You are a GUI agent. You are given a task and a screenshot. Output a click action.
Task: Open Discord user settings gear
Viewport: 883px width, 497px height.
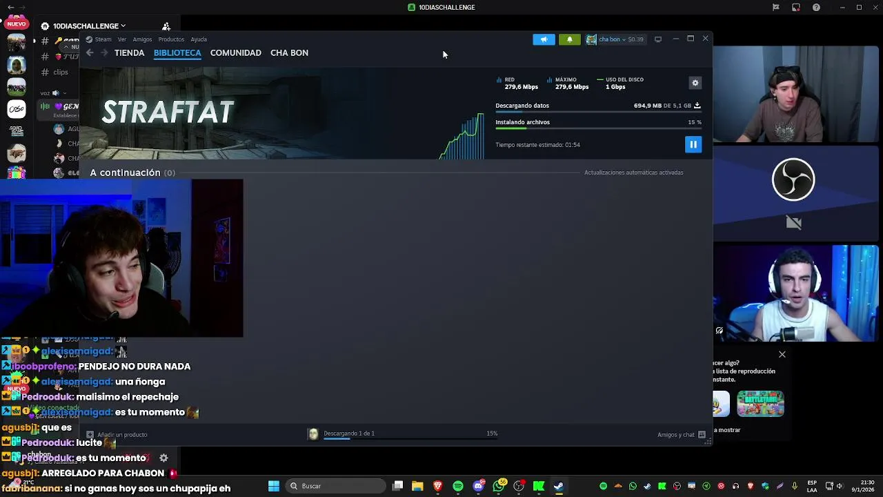click(163, 458)
